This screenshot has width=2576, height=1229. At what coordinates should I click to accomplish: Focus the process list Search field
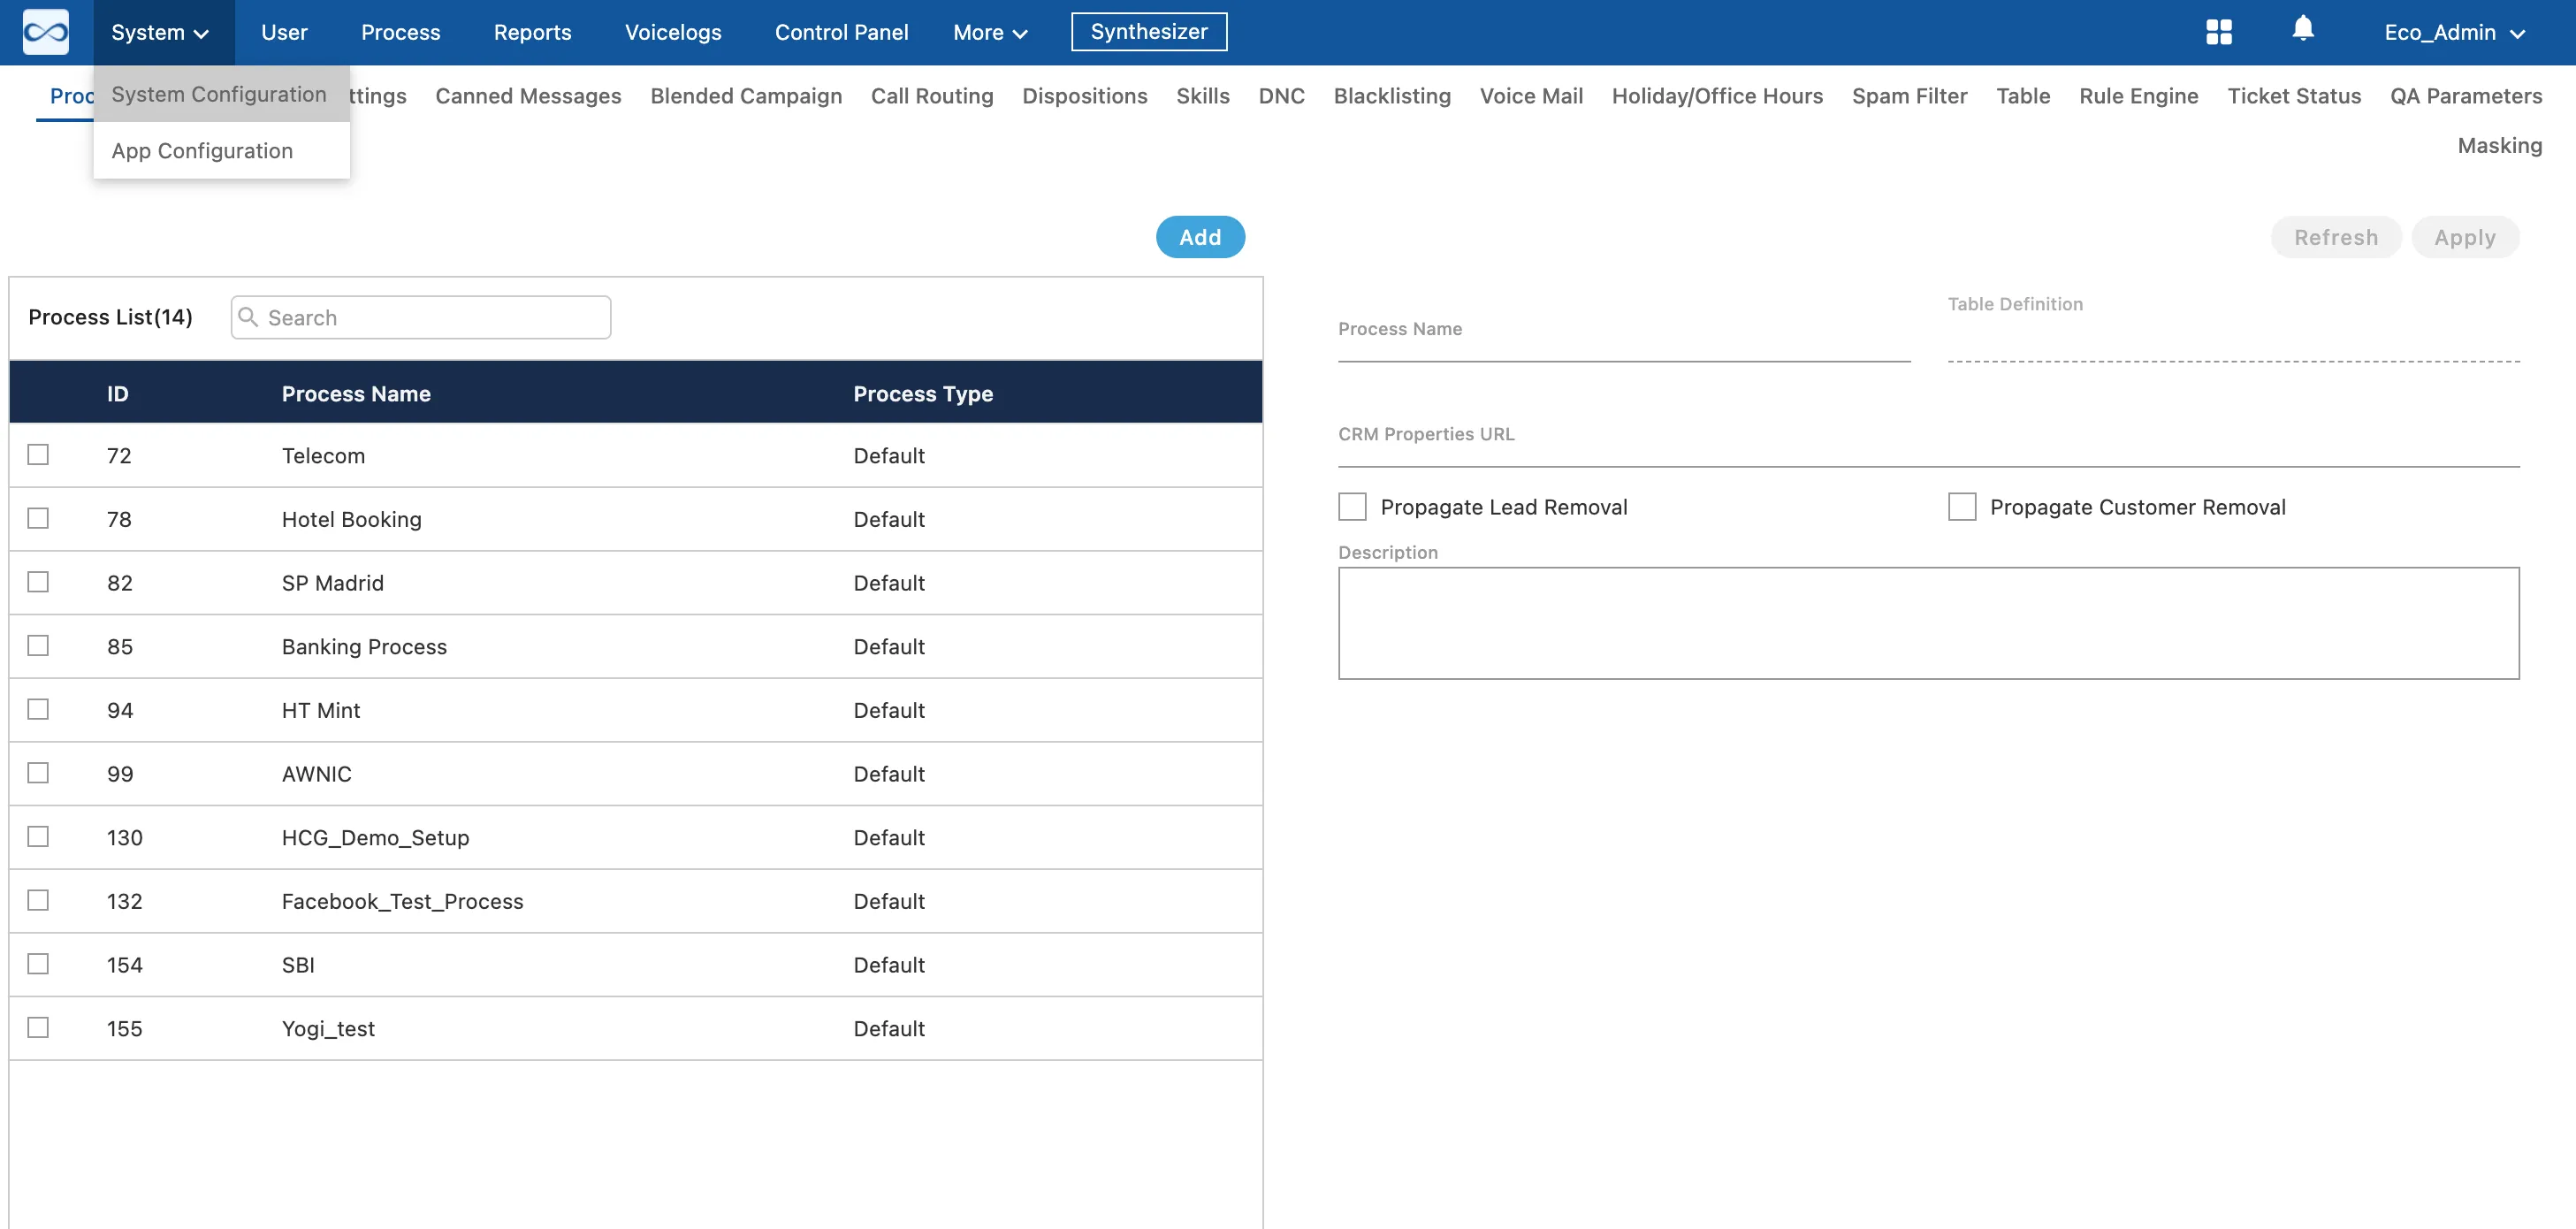tap(421, 317)
